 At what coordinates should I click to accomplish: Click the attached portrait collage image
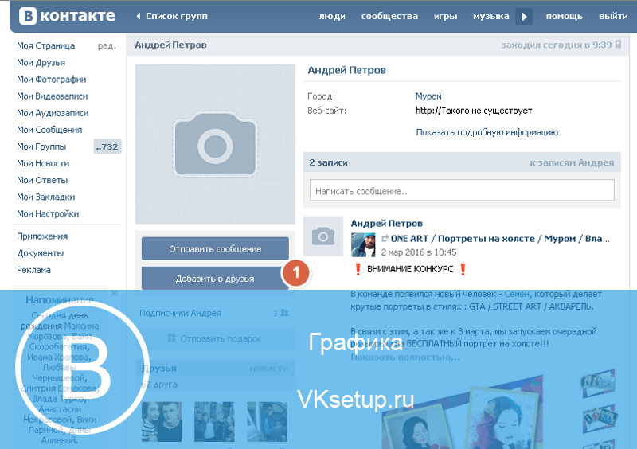[x=463, y=412]
